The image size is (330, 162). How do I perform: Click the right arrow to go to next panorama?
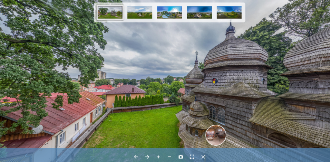(147, 157)
